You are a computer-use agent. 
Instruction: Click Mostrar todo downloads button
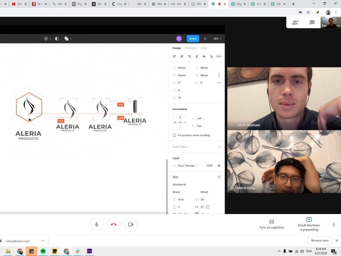320,241
